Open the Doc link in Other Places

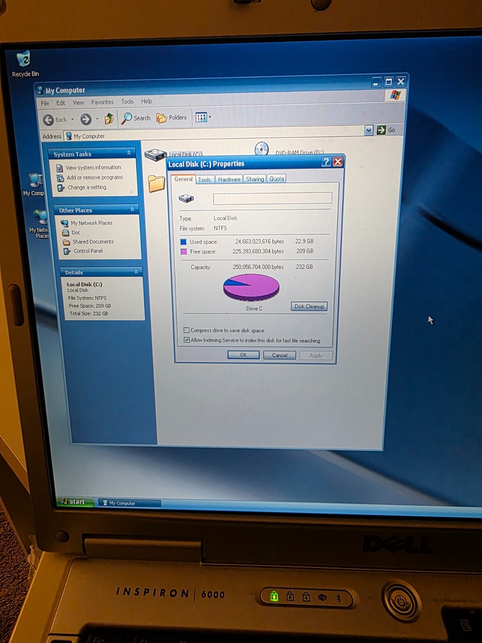point(76,233)
